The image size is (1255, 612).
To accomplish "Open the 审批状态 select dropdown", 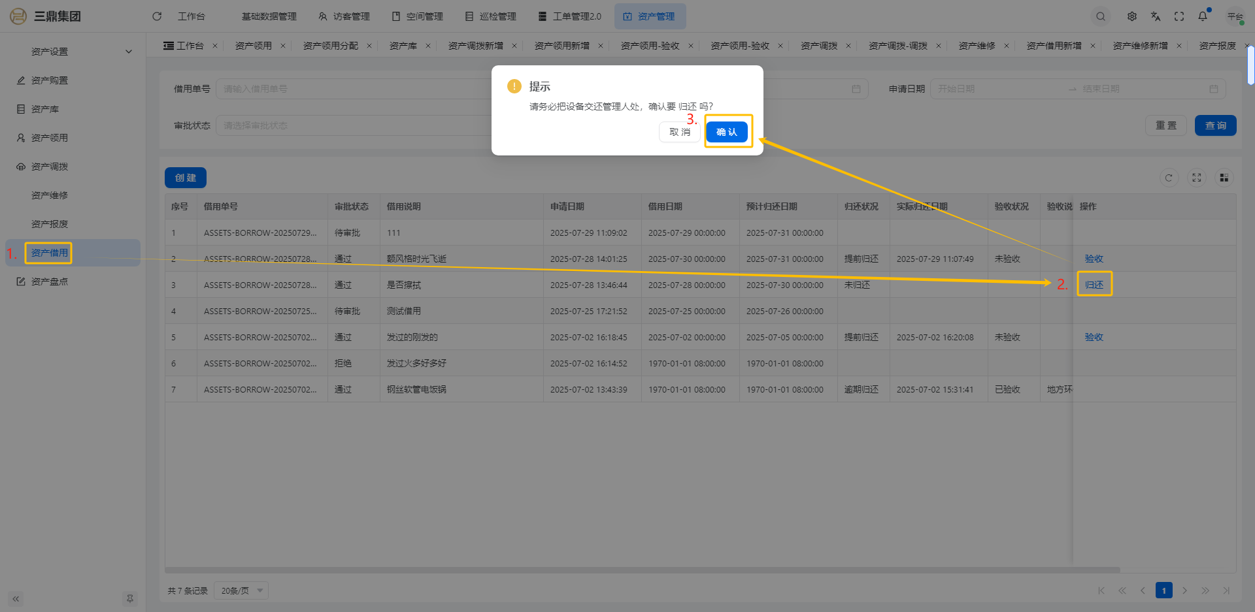I will [353, 125].
